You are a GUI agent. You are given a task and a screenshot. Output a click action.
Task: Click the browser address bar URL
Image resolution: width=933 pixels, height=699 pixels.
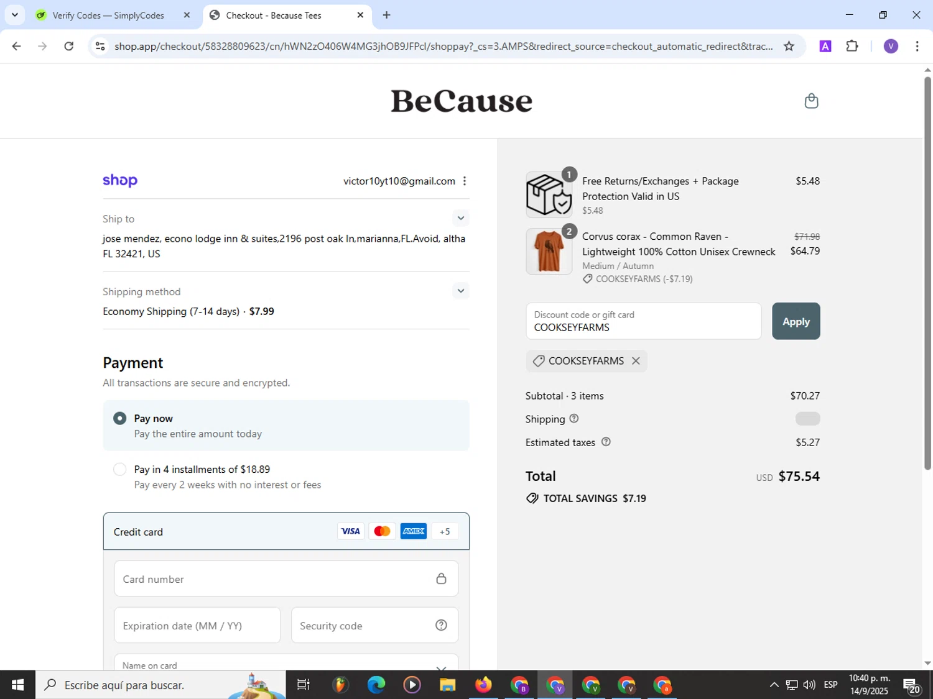tap(443, 46)
